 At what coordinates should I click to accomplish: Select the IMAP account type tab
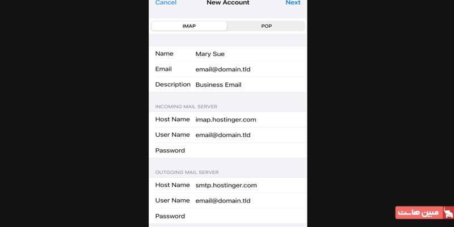(x=189, y=26)
